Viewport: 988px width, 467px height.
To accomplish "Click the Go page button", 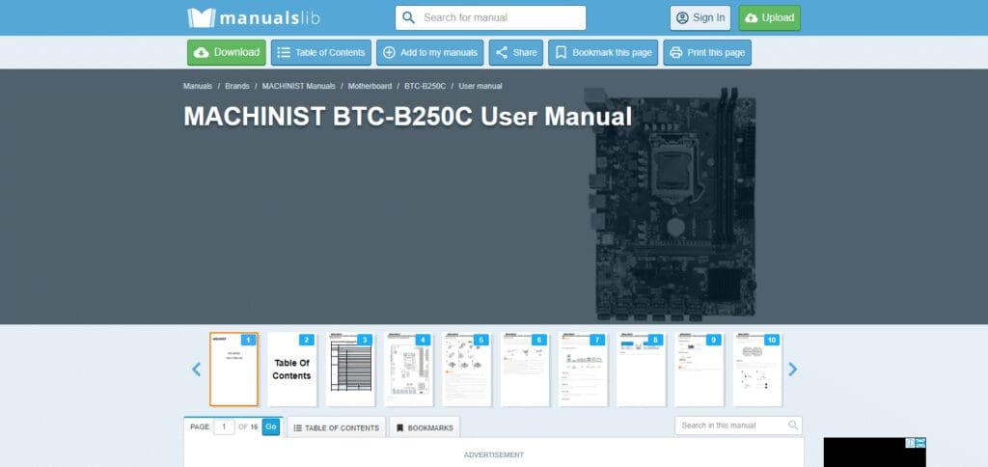I will [271, 426].
